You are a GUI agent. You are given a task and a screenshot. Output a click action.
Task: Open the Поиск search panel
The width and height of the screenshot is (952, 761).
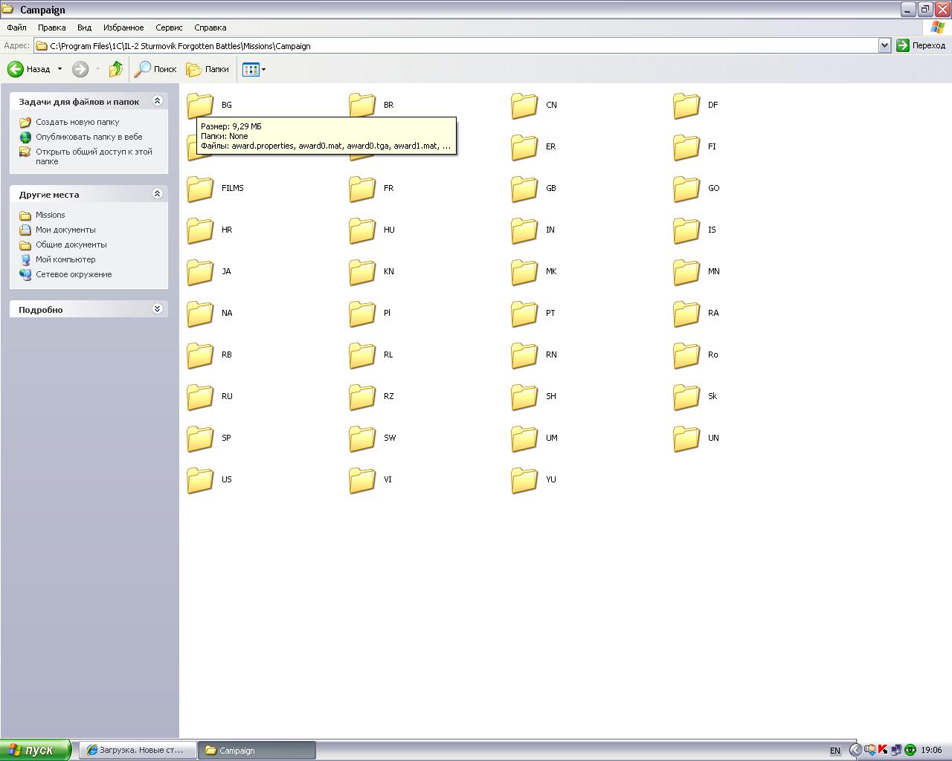pyautogui.click(x=155, y=69)
